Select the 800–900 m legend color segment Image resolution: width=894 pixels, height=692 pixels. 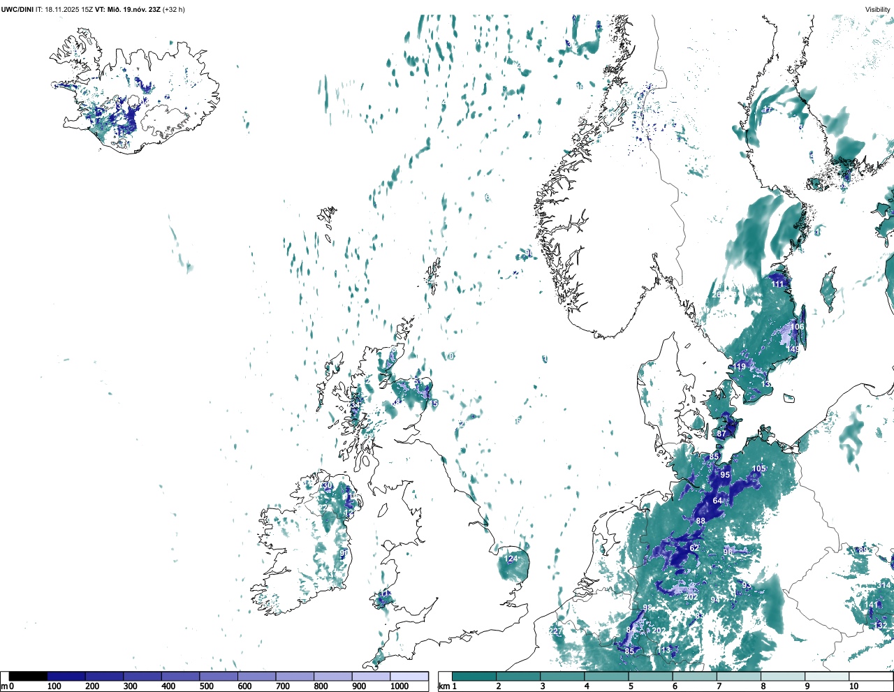(x=333, y=676)
